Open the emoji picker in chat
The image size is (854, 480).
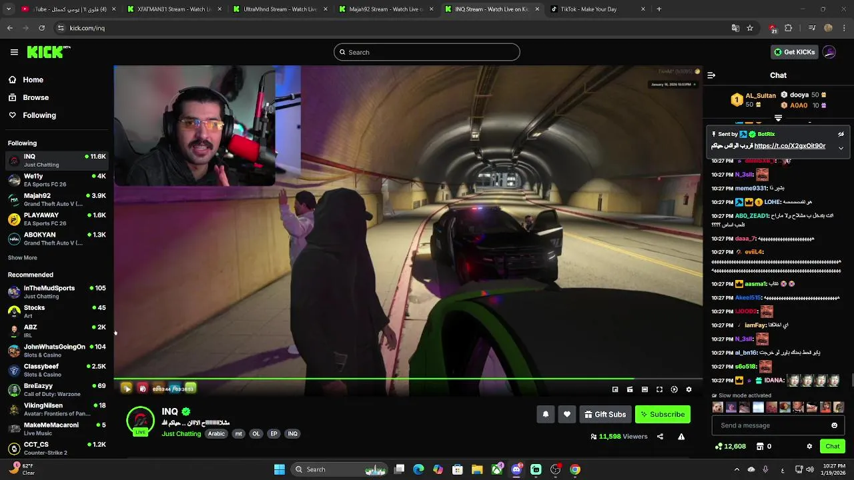click(x=834, y=425)
